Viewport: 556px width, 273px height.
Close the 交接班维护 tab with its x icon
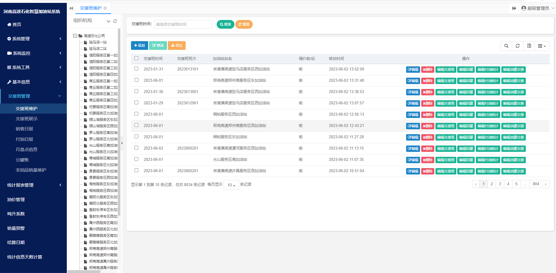[x=105, y=8]
